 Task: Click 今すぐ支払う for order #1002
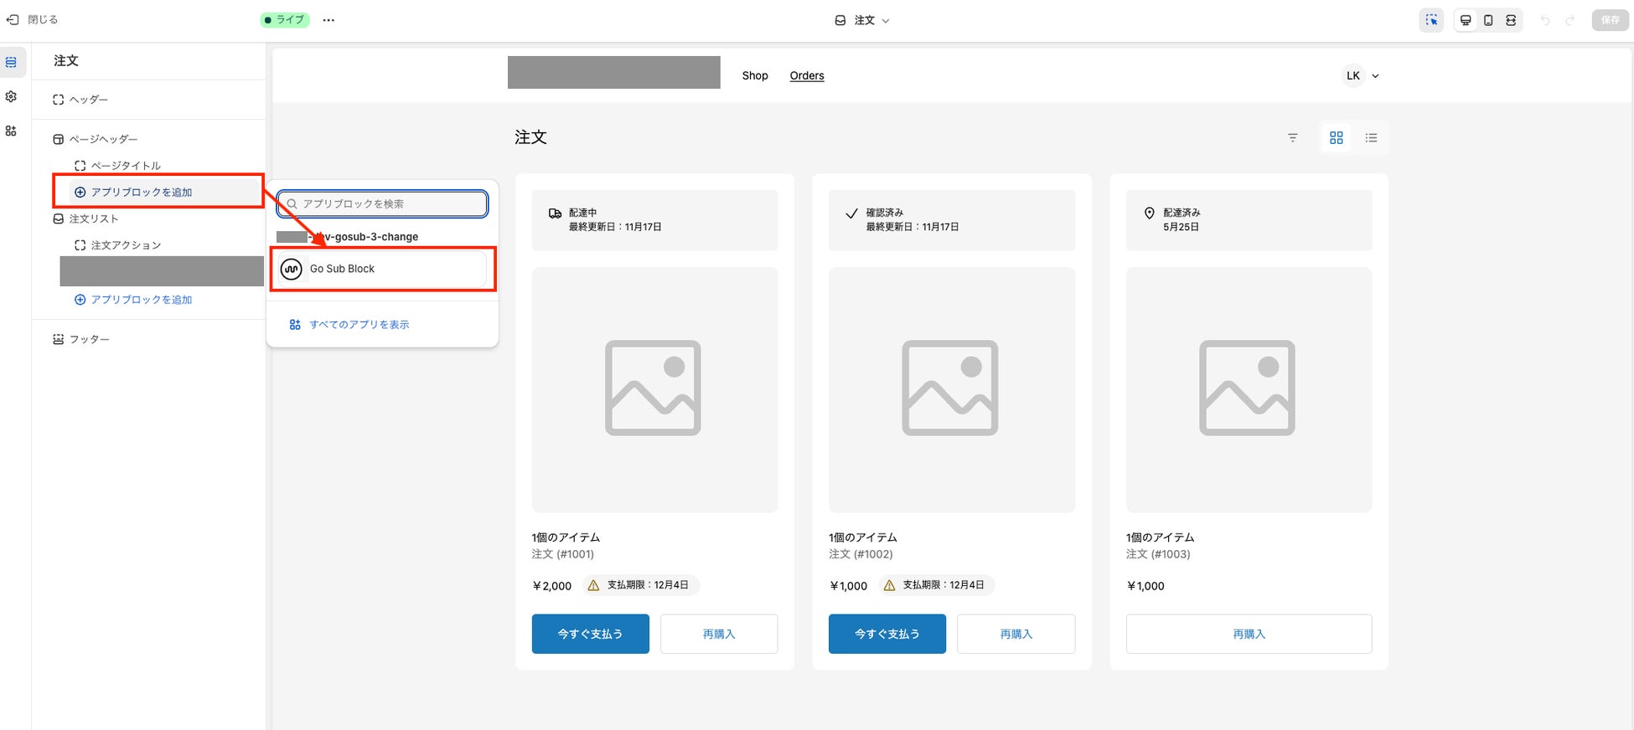[887, 634]
